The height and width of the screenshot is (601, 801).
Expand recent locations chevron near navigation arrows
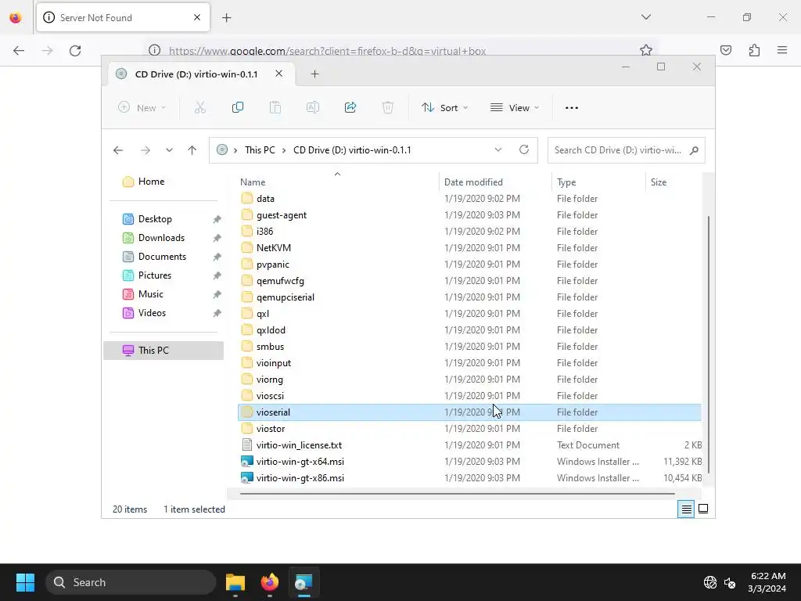coord(169,150)
